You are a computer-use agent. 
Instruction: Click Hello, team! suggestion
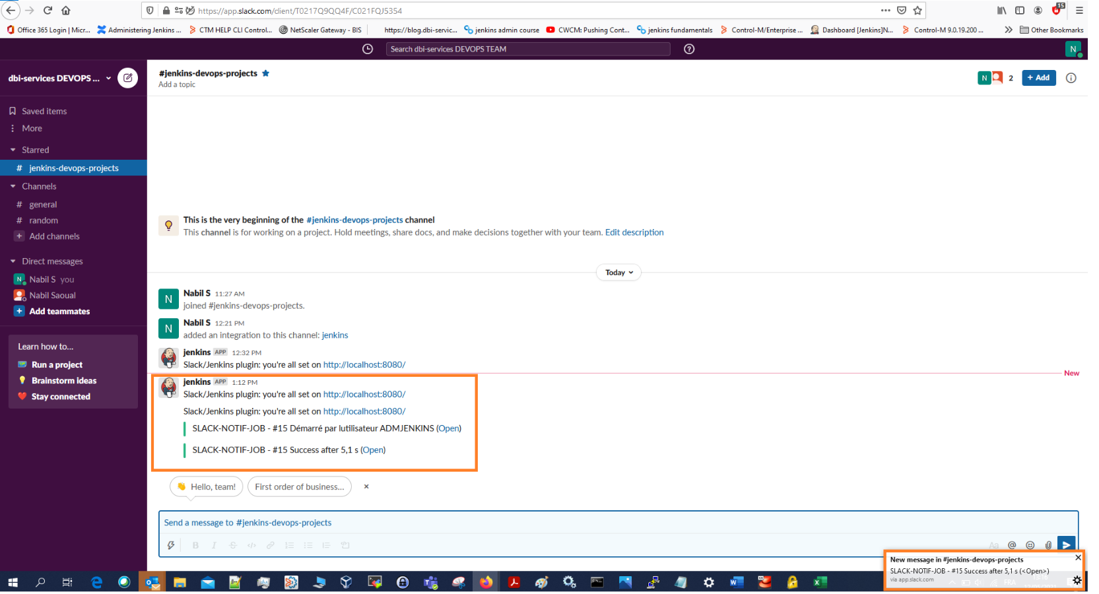point(207,486)
